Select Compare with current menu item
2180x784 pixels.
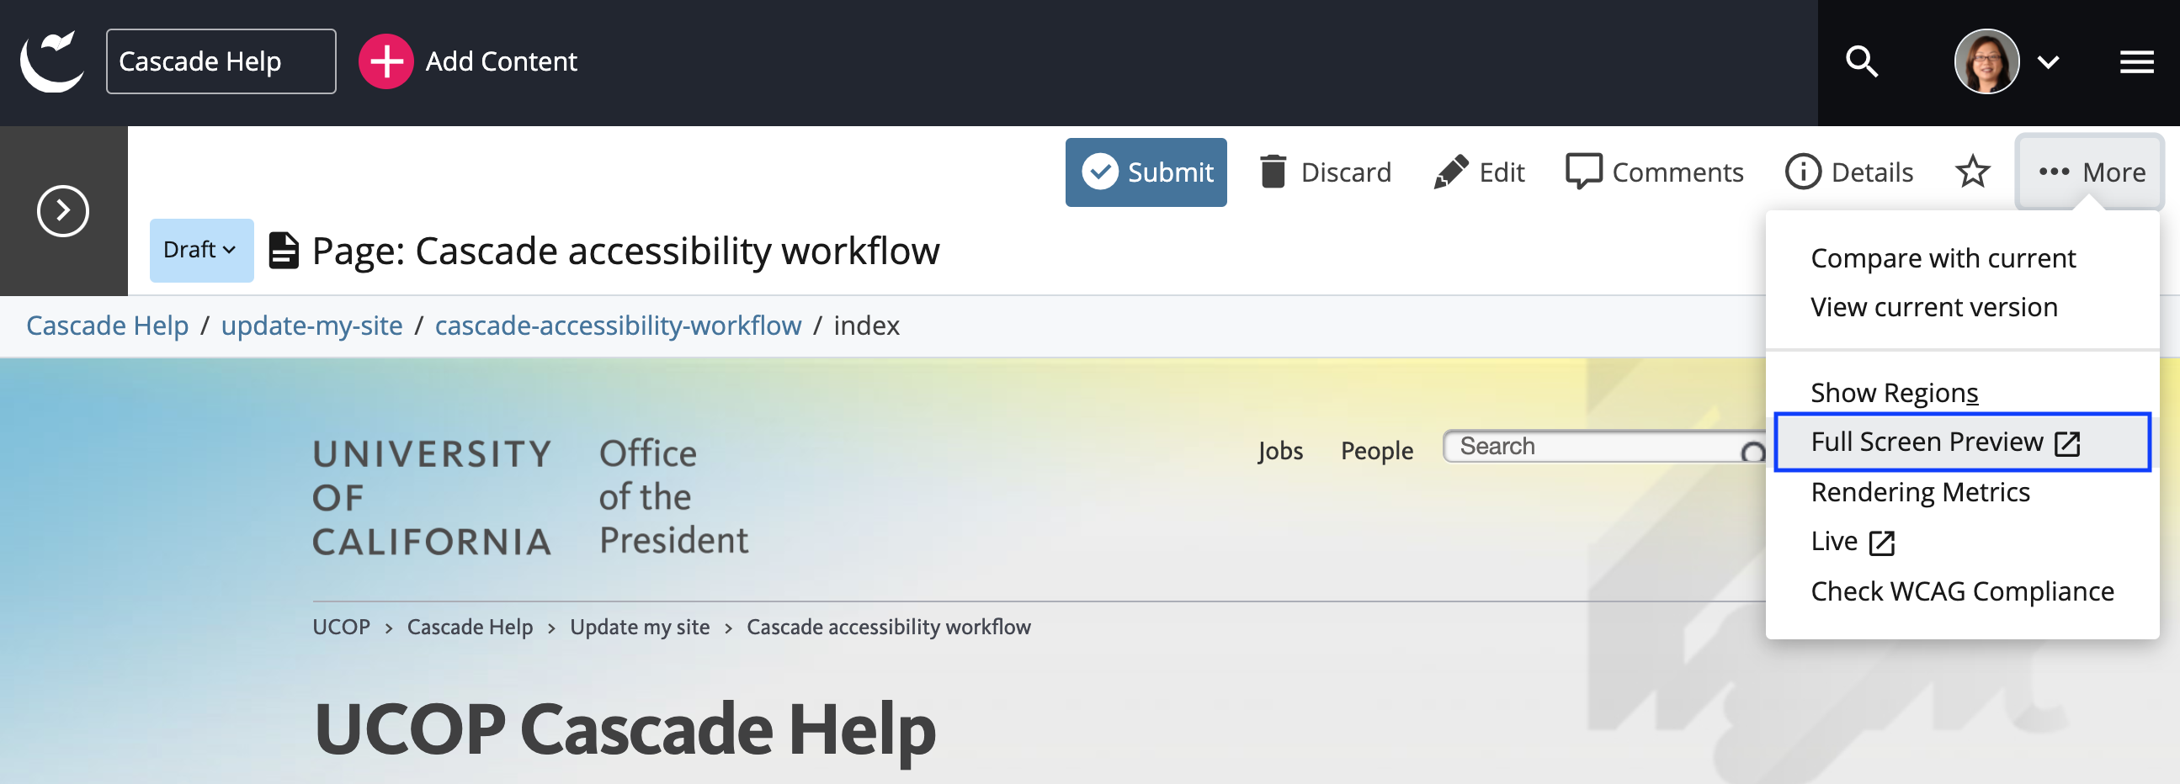tap(1943, 258)
